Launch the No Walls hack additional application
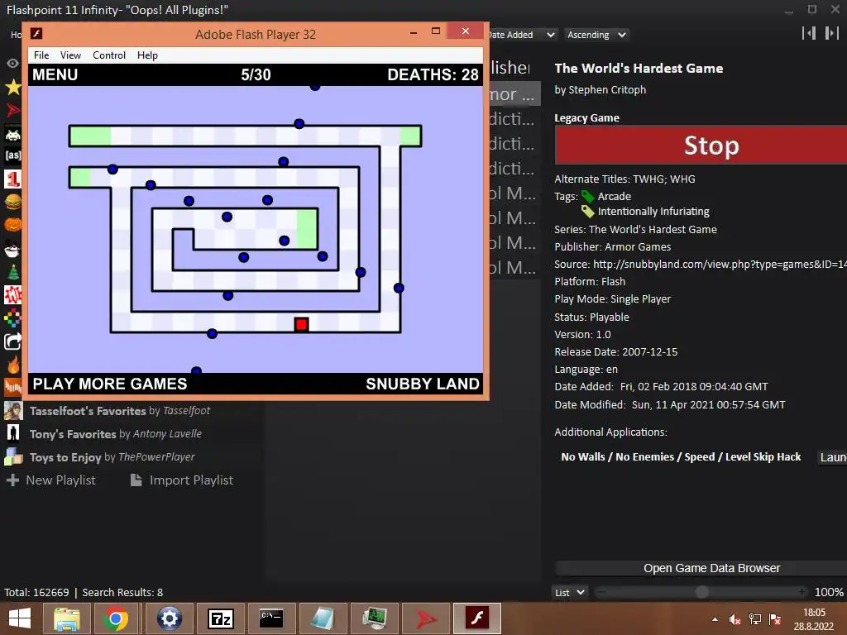The width and height of the screenshot is (847, 635). coord(832,456)
